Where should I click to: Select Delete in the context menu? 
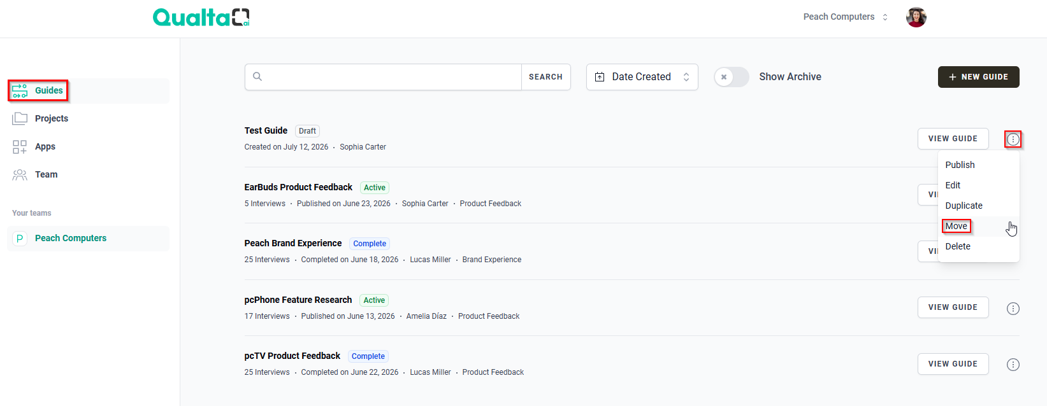(978, 246)
